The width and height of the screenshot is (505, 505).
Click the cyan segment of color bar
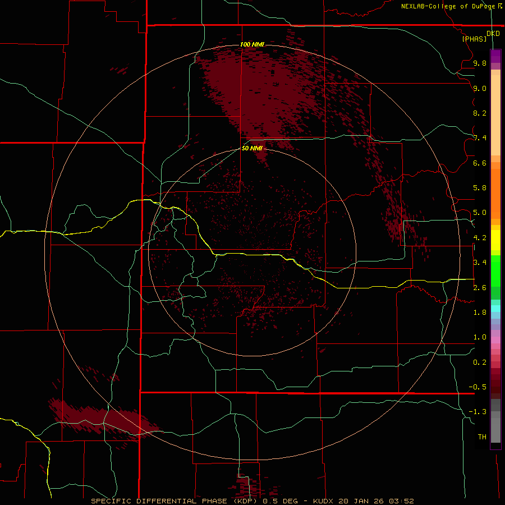tap(495, 309)
